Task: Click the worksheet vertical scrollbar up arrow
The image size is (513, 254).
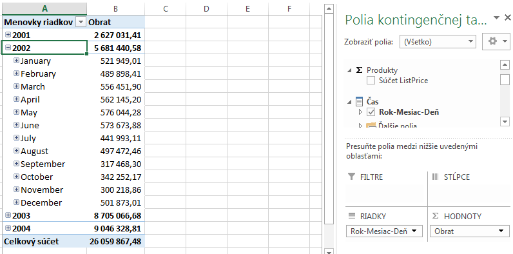Action: click(x=329, y=9)
